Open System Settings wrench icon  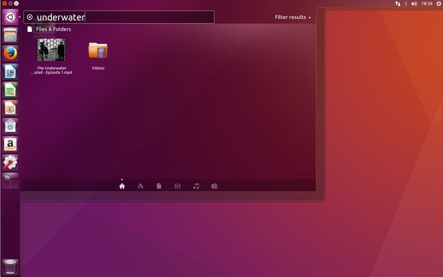point(10,162)
